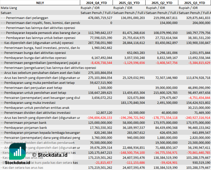Image resolution: width=211 pixels, height=170 pixels.
Task: Select cell value 3,760,000,000
Action: (x=102, y=137)
